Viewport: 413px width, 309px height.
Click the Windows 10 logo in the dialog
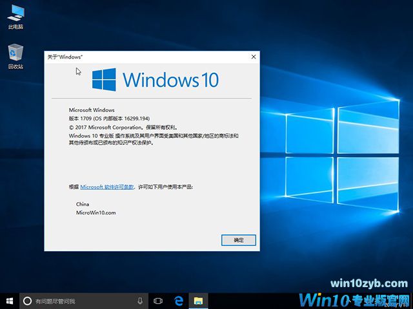tap(156, 80)
